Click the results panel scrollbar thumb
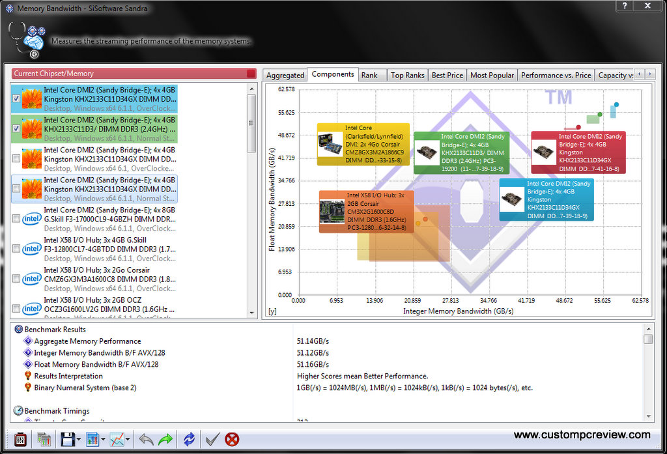This screenshot has width=667, height=454. 648,339
